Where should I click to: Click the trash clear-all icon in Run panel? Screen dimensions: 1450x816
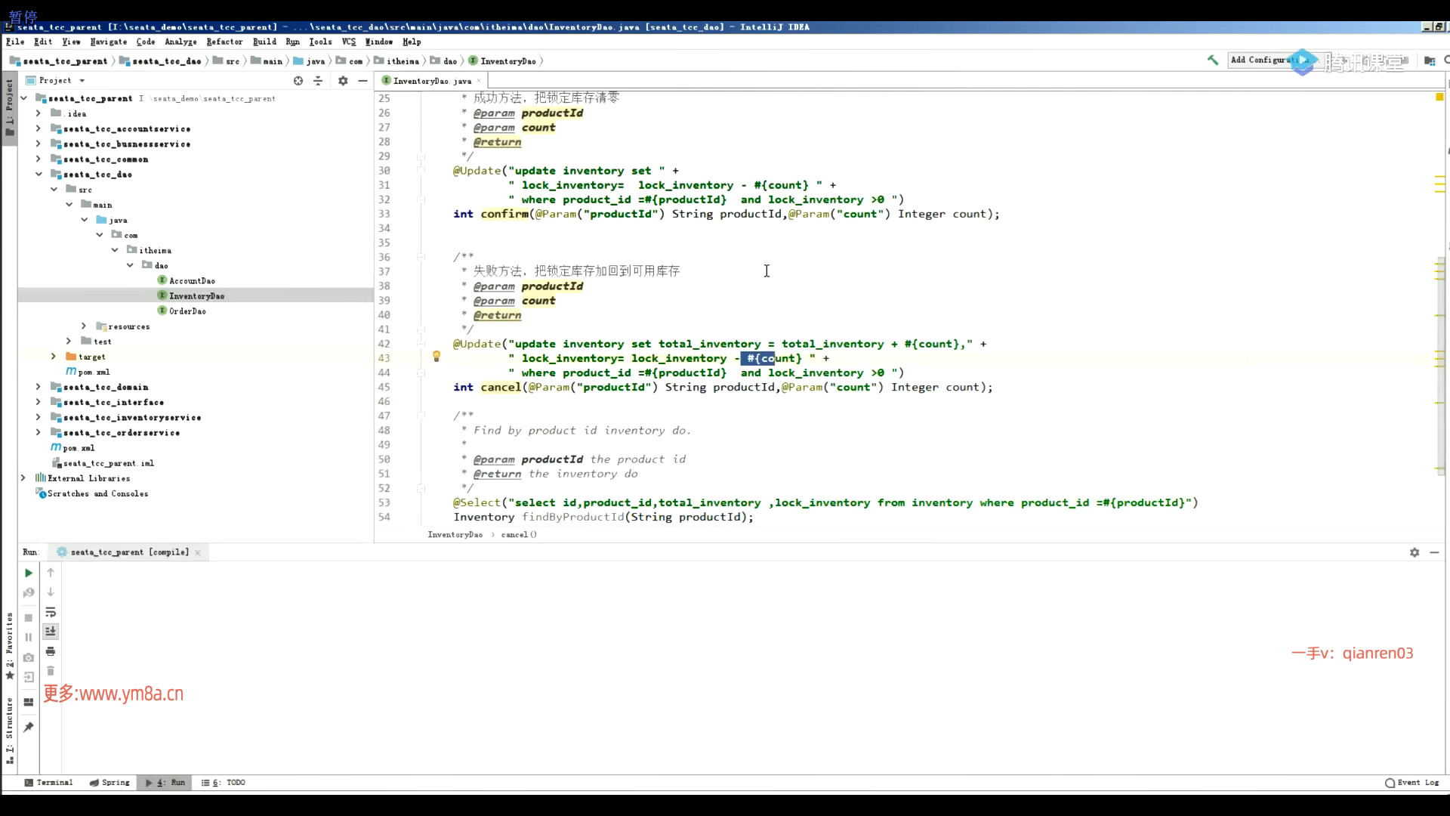click(51, 671)
